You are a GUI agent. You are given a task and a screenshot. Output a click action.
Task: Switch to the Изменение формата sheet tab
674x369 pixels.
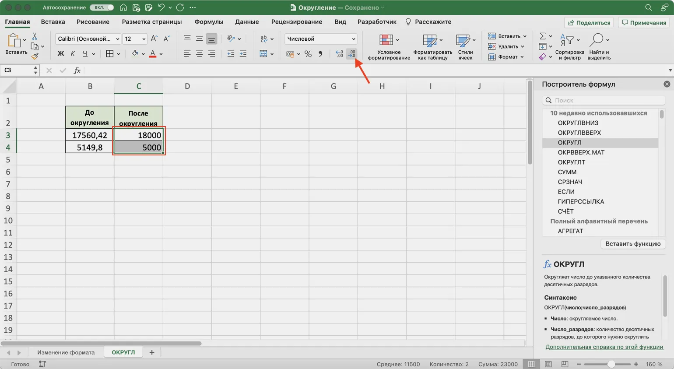click(x=66, y=352)
